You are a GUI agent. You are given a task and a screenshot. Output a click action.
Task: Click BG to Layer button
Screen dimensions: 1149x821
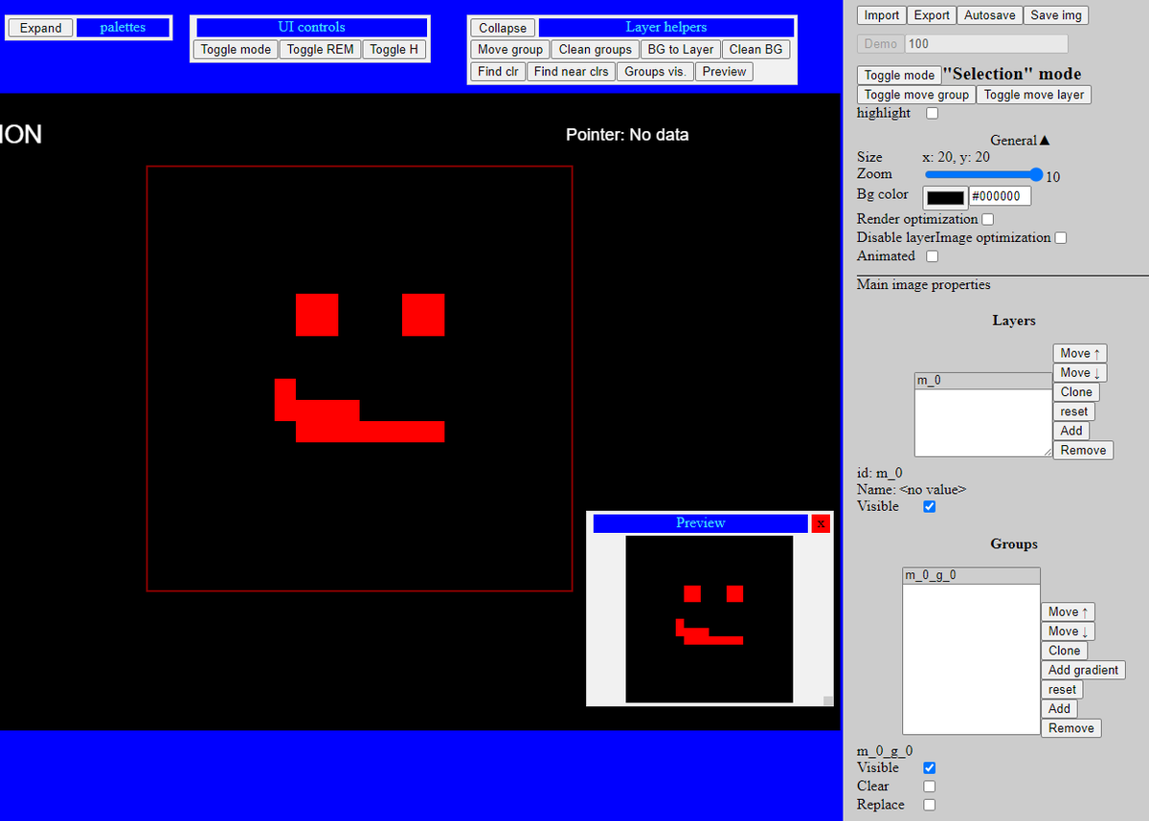click(x=680, y=50)
